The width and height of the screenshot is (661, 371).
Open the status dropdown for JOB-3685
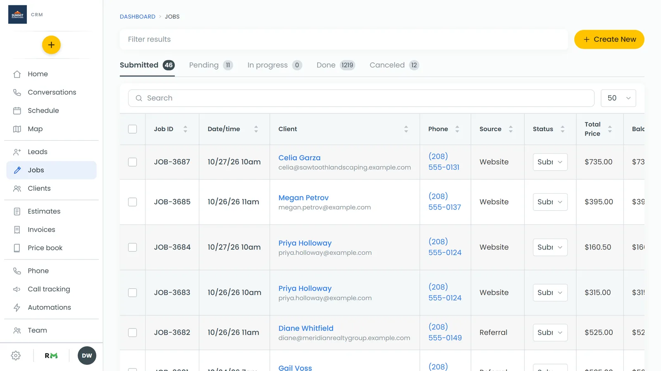[x=550, y=202]
